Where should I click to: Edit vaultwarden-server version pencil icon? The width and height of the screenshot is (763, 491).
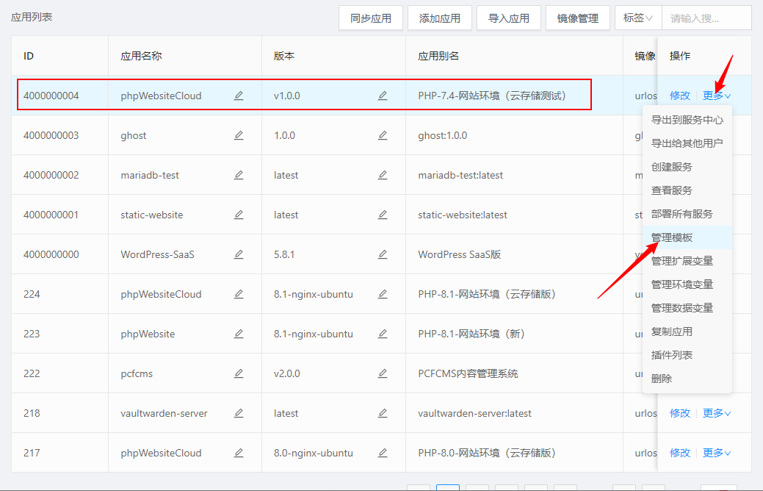pyautogui.click(x=383, y=413)
